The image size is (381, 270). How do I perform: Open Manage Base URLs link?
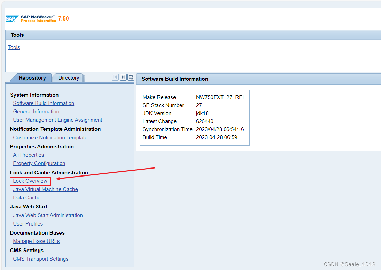[37, 242]
